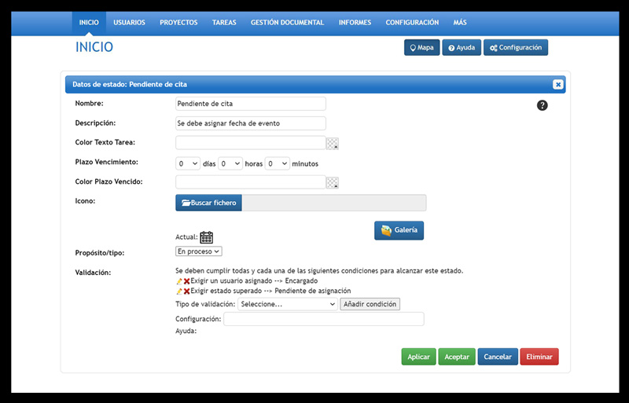Expand the horas dropdown
This screenshot has height=403, width=629.
point(230,163)
